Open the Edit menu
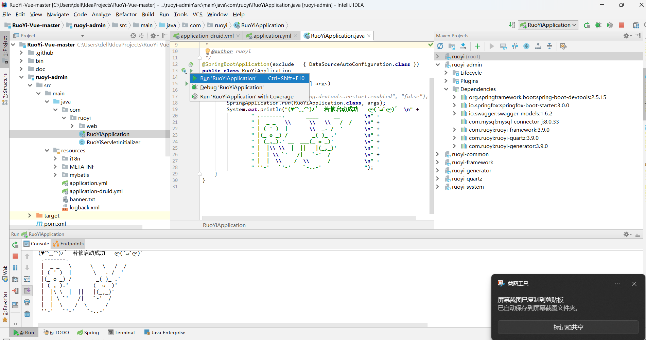This screenshot has width=646, height=340. point(20,14)
